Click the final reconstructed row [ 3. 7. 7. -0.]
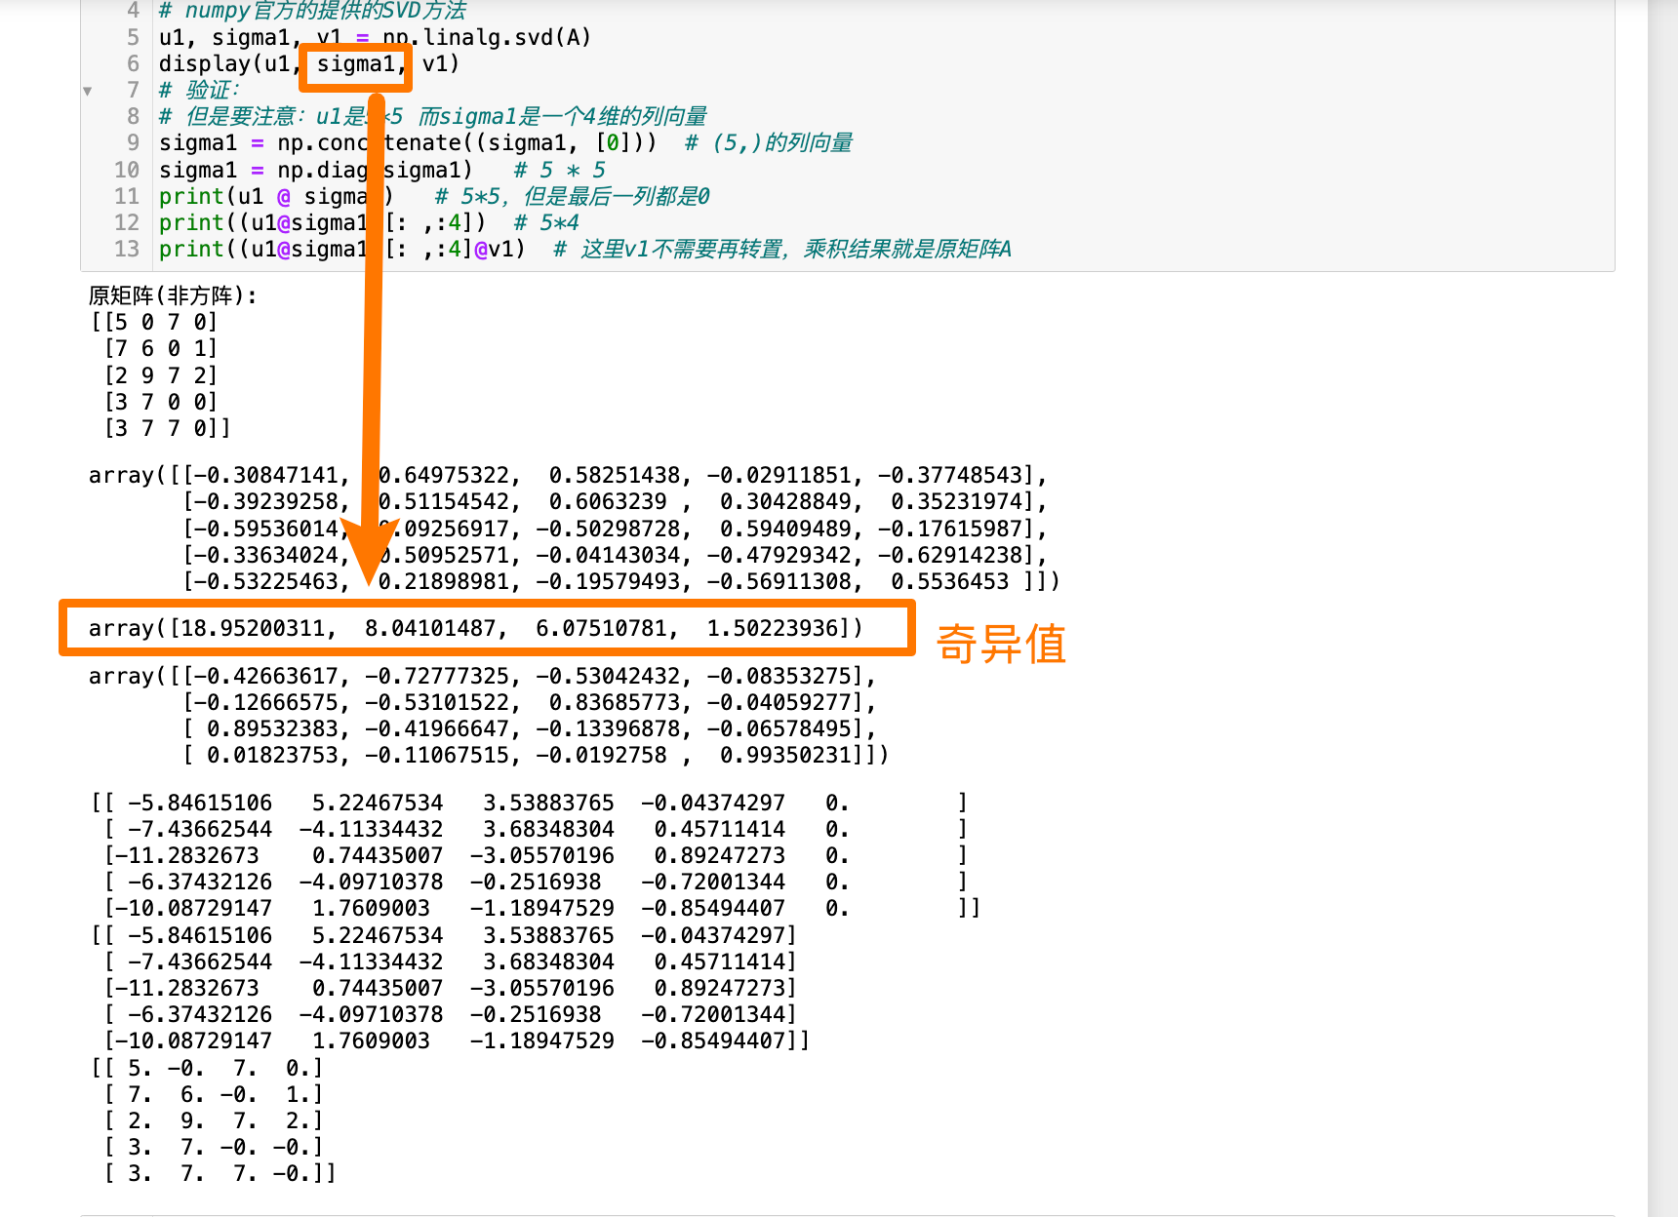Screen dimensions: 1678x1217 [x=220, y=1173]
